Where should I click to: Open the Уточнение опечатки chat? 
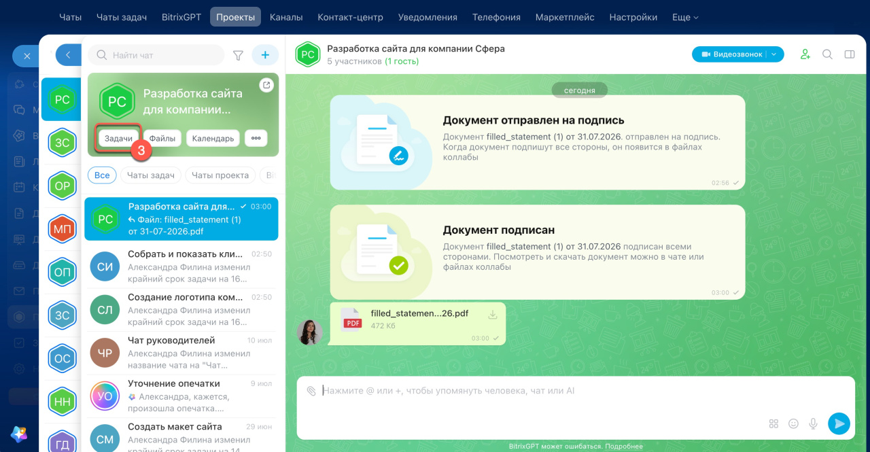point(181,396)
